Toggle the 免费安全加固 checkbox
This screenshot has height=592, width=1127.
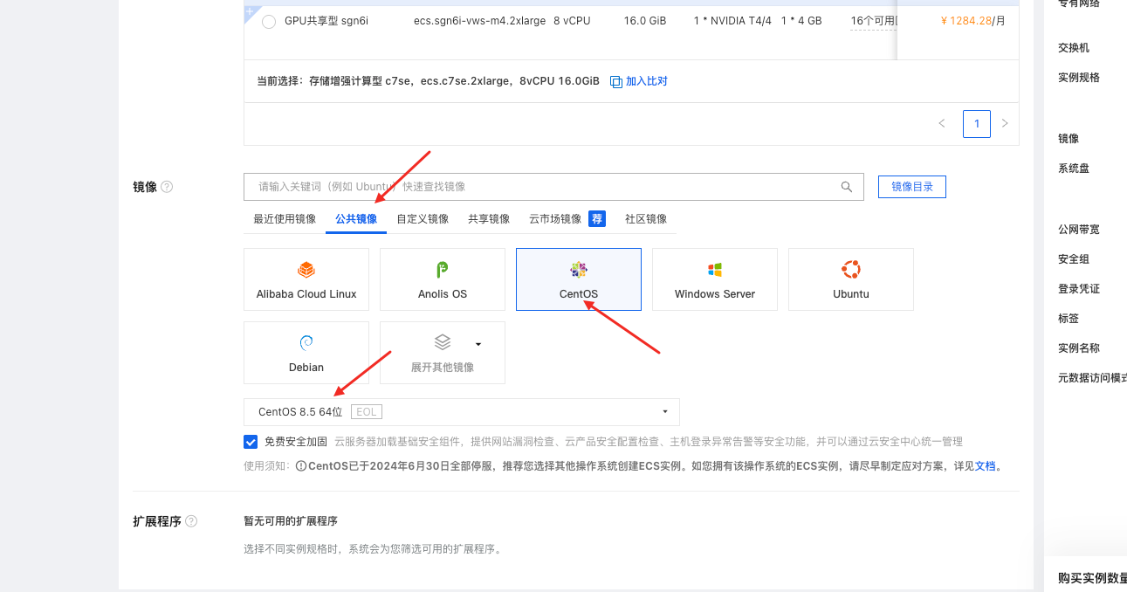[251, 442]
